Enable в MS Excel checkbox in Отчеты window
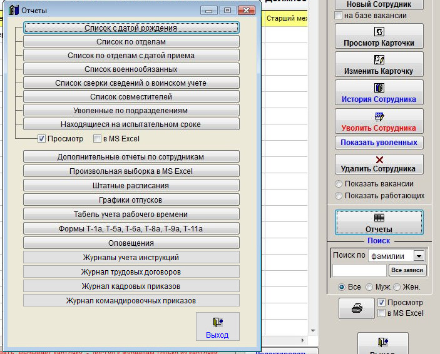The height and width of the screenshot is (354, 440). (x=97, y=139)
